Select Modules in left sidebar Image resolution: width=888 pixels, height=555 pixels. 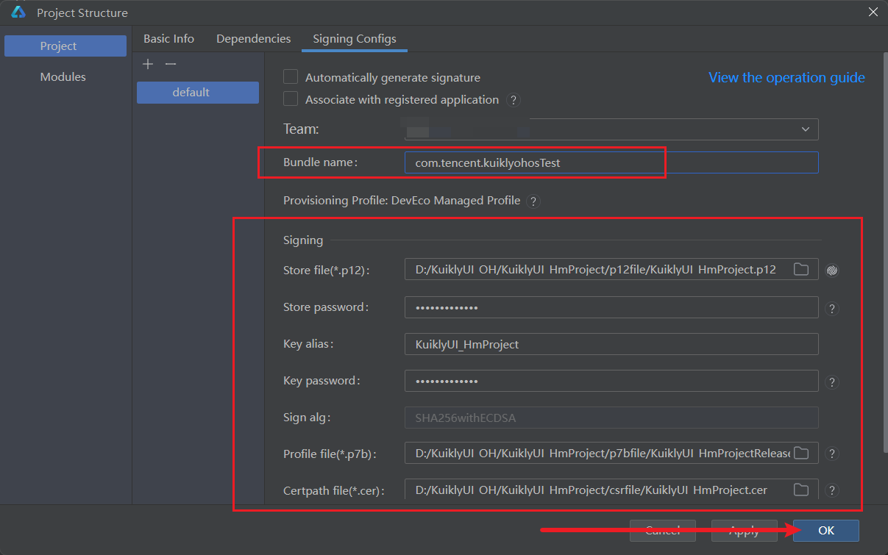[63, 76]
